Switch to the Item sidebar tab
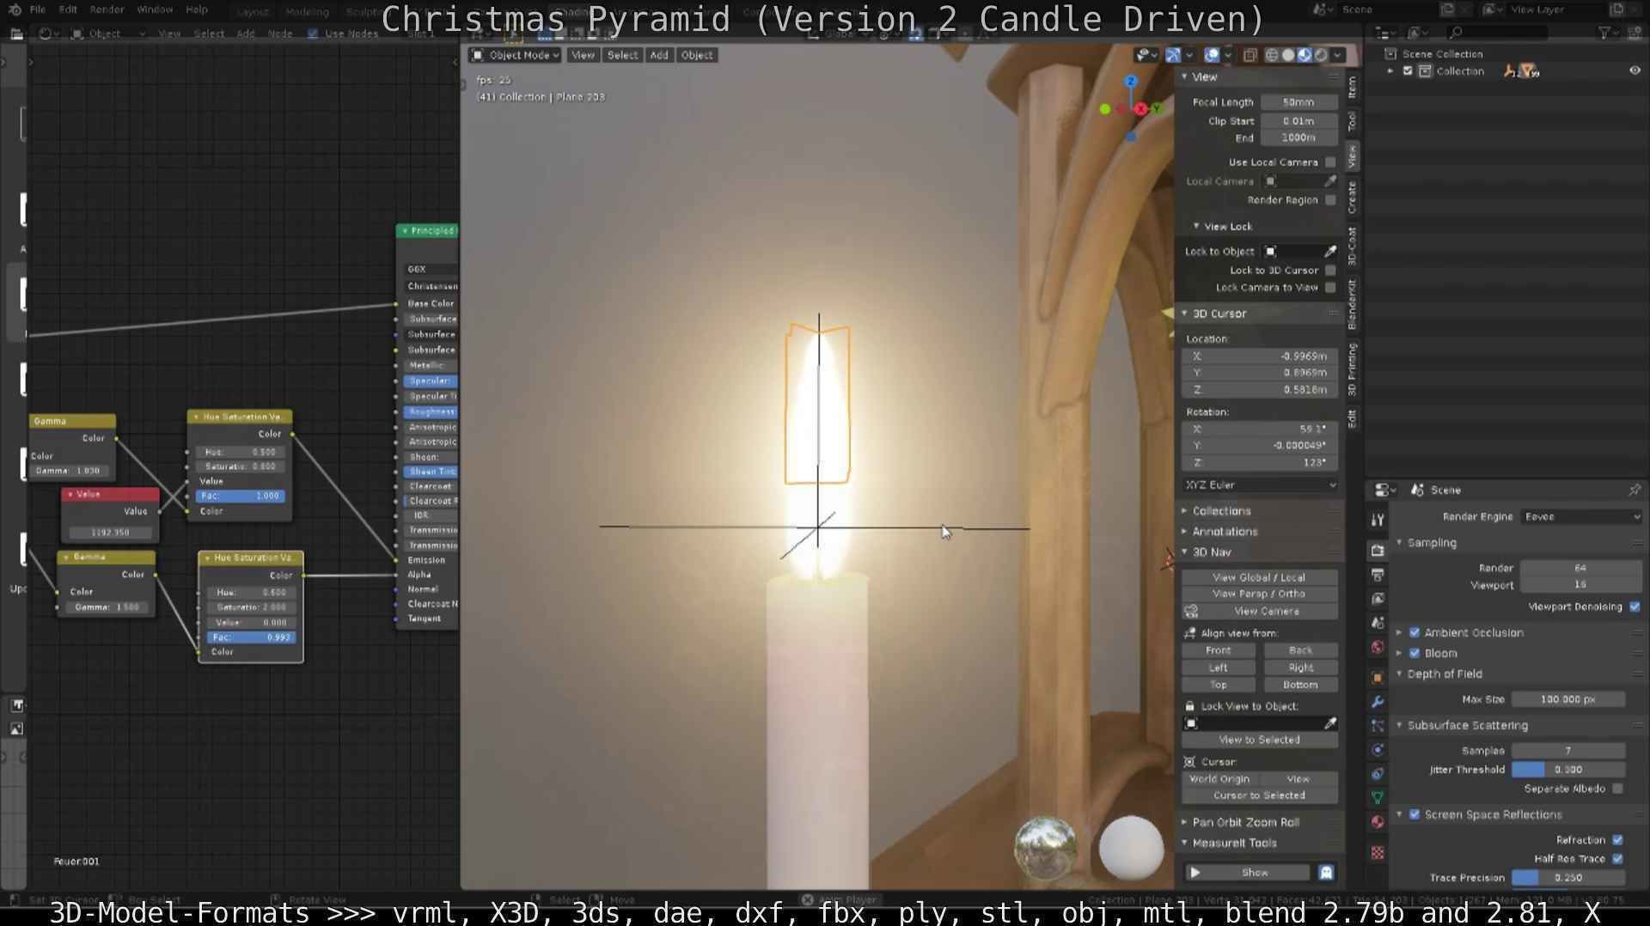This screenshot has height=926, width=1650. tap(1352, 87)
